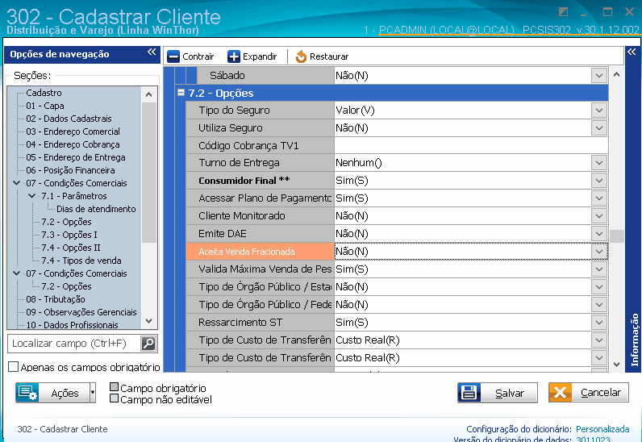Open the Consumidor Final dropdown
The width and height of the screenshot is (642, 442).
pyautogui.click(x=599, y=181)
